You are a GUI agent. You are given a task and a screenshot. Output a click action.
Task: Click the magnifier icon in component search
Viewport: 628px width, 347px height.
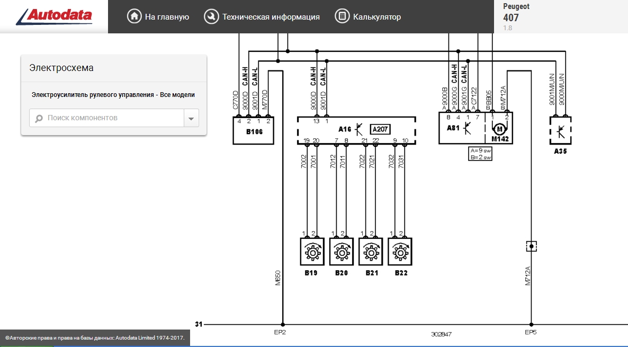click(x=39, y=118)
